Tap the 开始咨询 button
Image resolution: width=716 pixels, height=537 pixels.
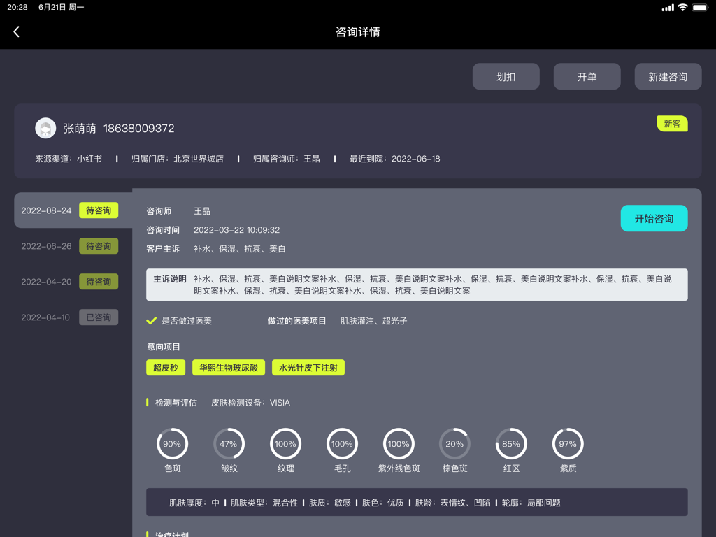click(x=654, y=218)
